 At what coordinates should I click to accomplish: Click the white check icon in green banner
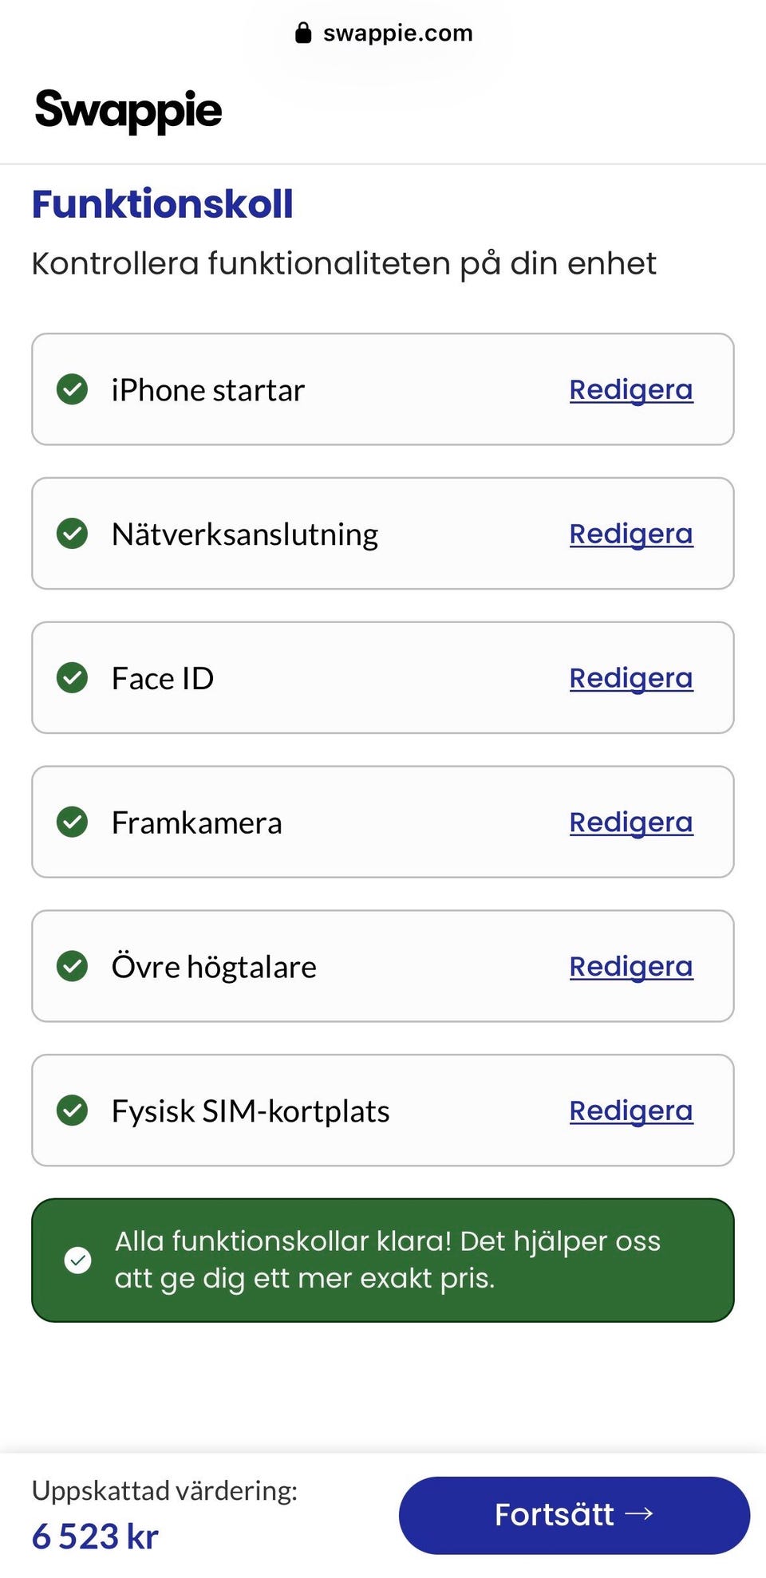coord(77,1260)
